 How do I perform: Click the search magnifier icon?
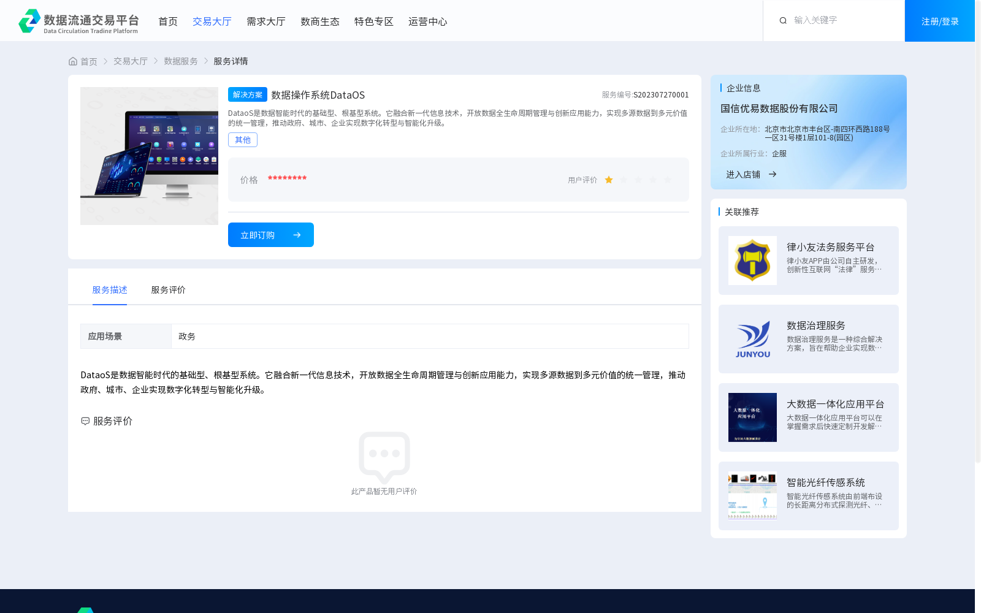[783, 21]
